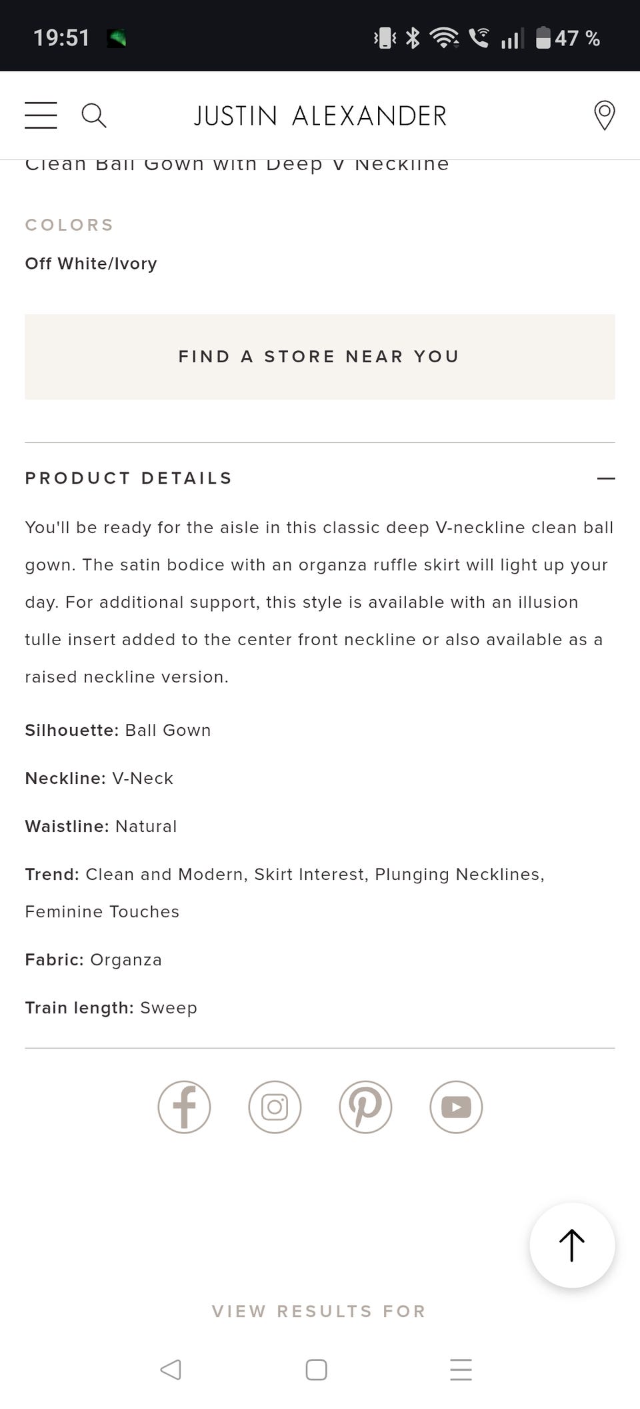
Task: Tap the Android home square button
Action: (x=316, y=1370)
